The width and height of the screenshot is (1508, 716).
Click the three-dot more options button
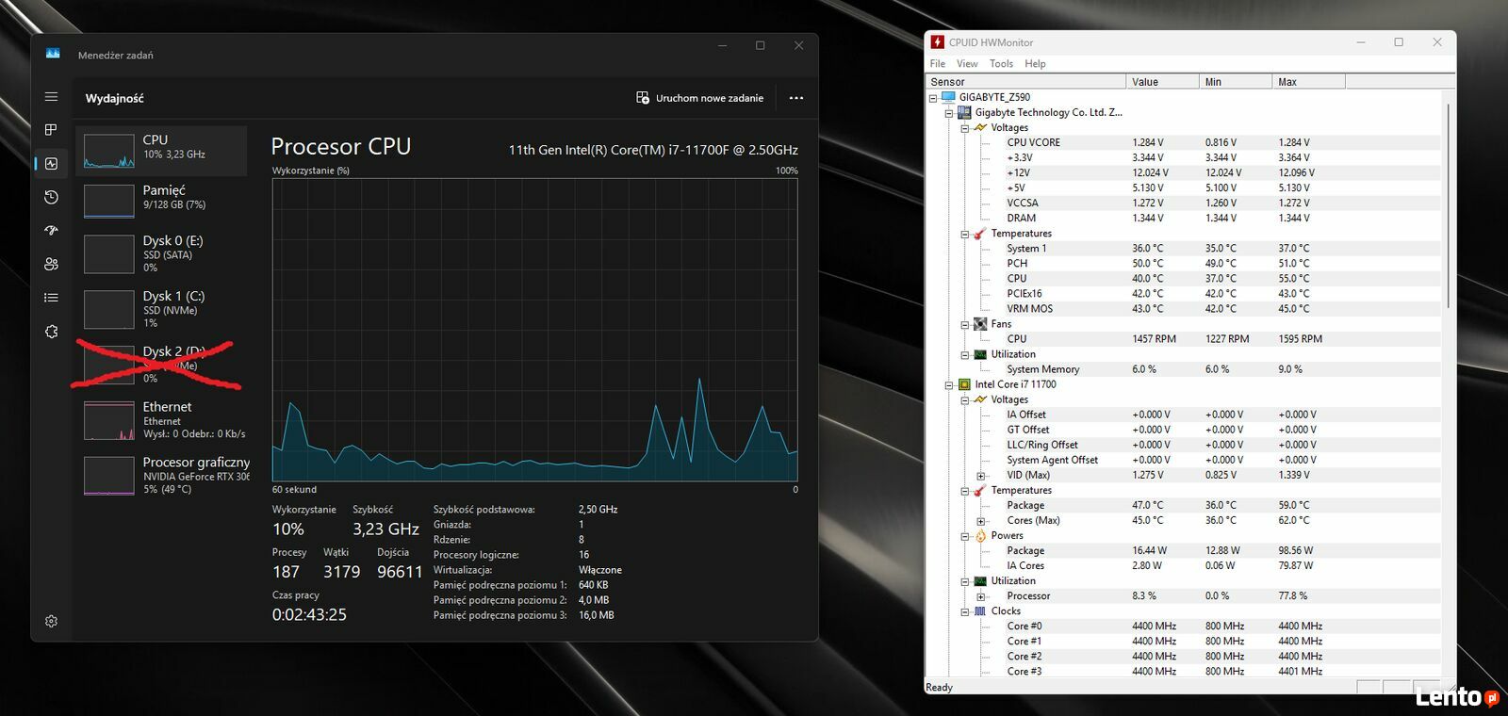click(796, 98)
